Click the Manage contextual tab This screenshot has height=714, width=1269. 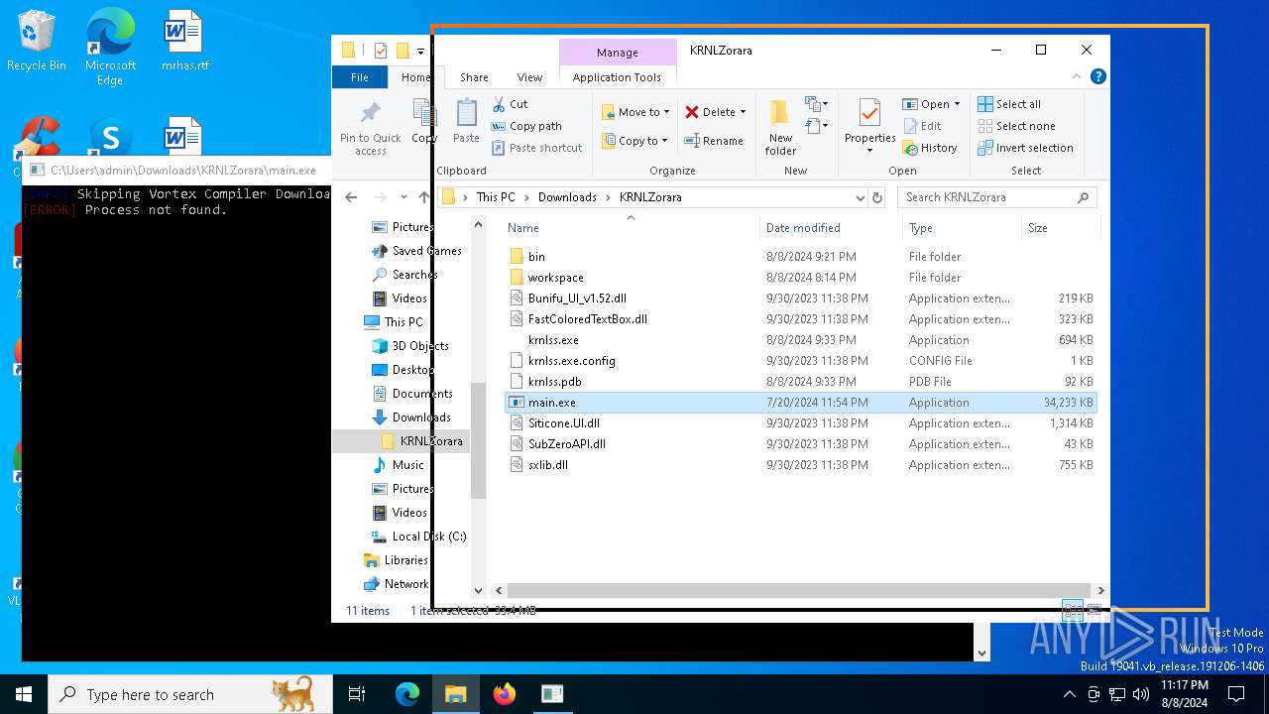(x=618, y=53)
